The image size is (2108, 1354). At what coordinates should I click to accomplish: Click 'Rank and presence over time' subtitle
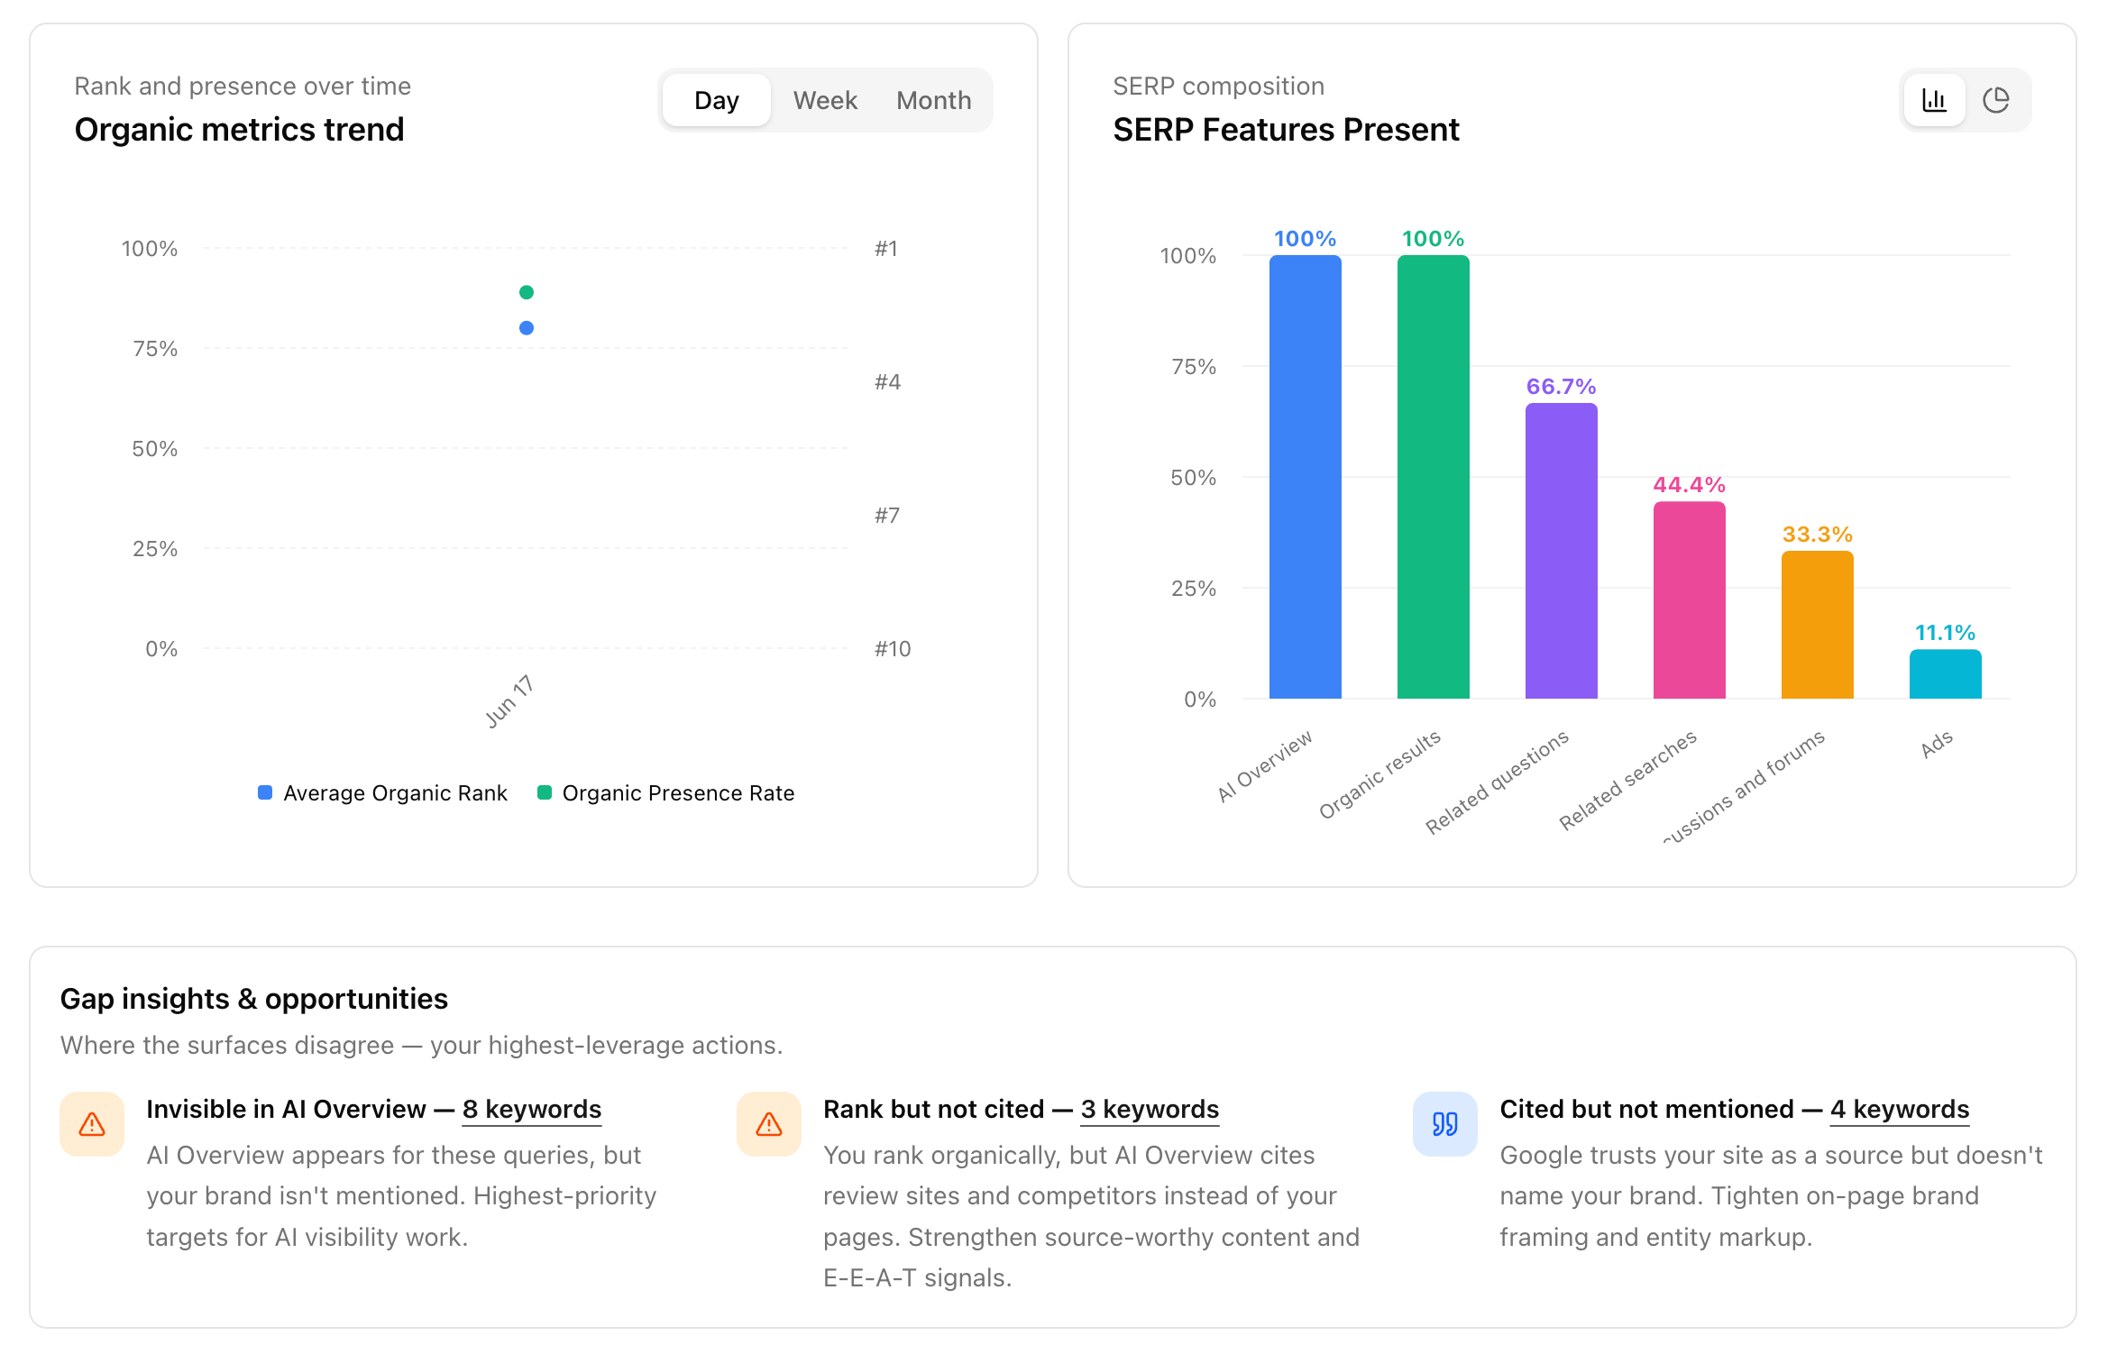[x=243, y=87]
